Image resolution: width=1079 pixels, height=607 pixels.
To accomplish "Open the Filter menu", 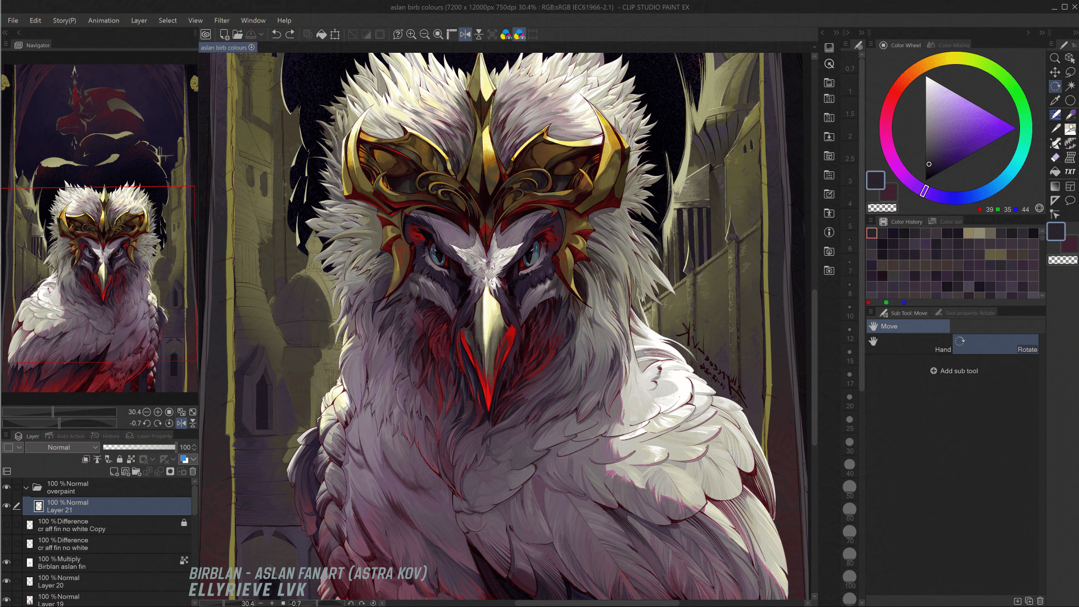I will click(x=221, y=20).
